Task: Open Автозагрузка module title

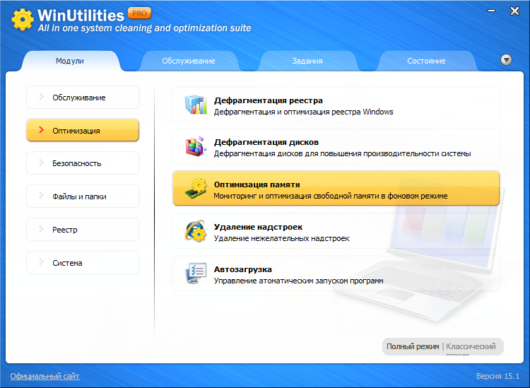Action: 242,269
